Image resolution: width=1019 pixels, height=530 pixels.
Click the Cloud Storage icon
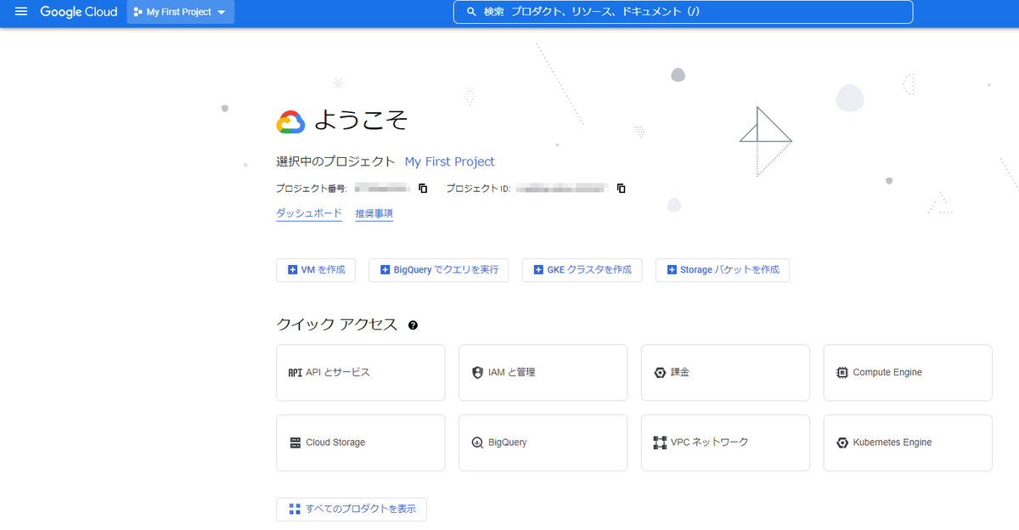pos(296,443)
